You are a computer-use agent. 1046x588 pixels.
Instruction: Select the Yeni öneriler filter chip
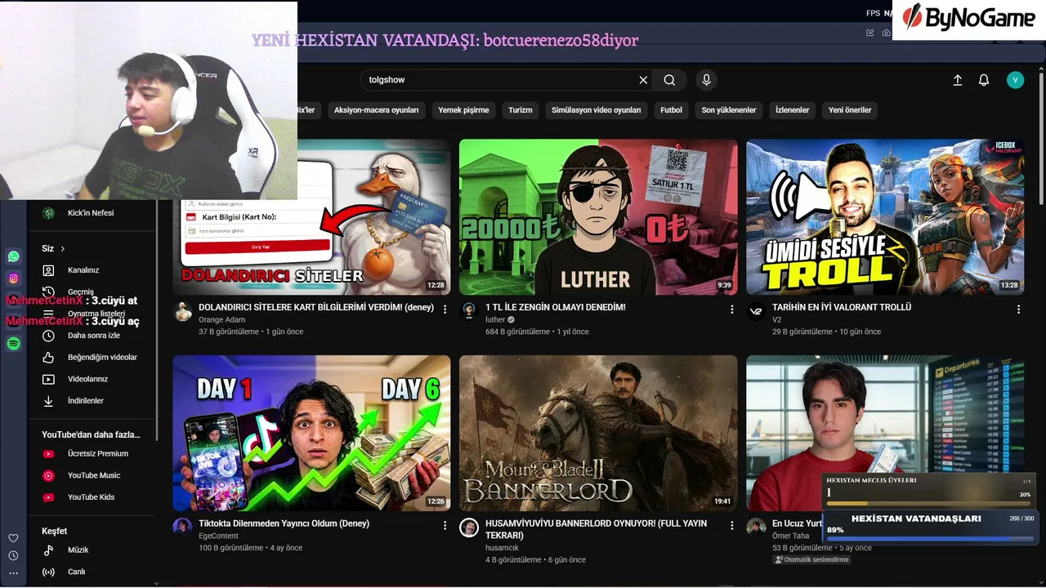click(x=850, y=110)
